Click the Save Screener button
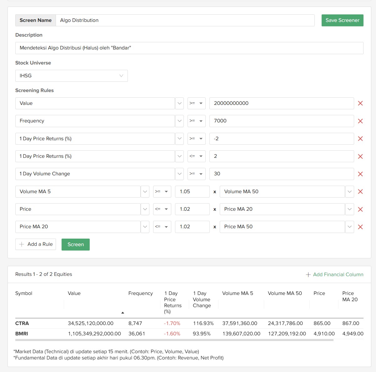This screenshot has height=372, width=376. coord(342,20)
